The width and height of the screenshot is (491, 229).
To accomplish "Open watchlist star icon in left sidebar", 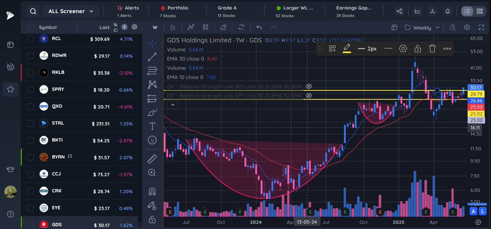I will [10, 89].
